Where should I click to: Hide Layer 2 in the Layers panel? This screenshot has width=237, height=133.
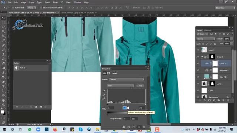[x=198, y=91]
